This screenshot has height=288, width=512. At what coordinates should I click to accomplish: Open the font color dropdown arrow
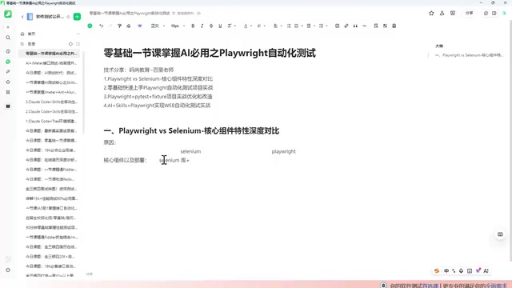[250, 26]
